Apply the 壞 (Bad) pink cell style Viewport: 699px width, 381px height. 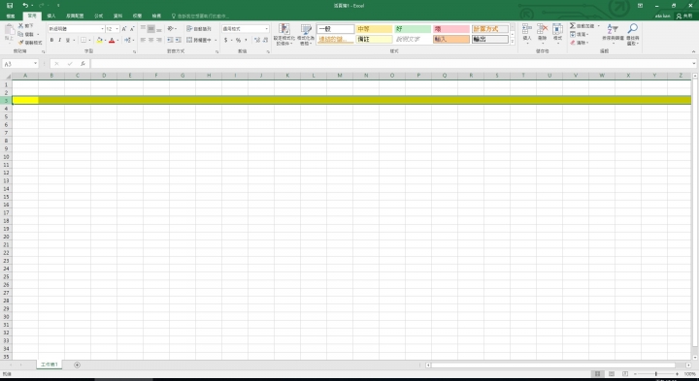451,29
